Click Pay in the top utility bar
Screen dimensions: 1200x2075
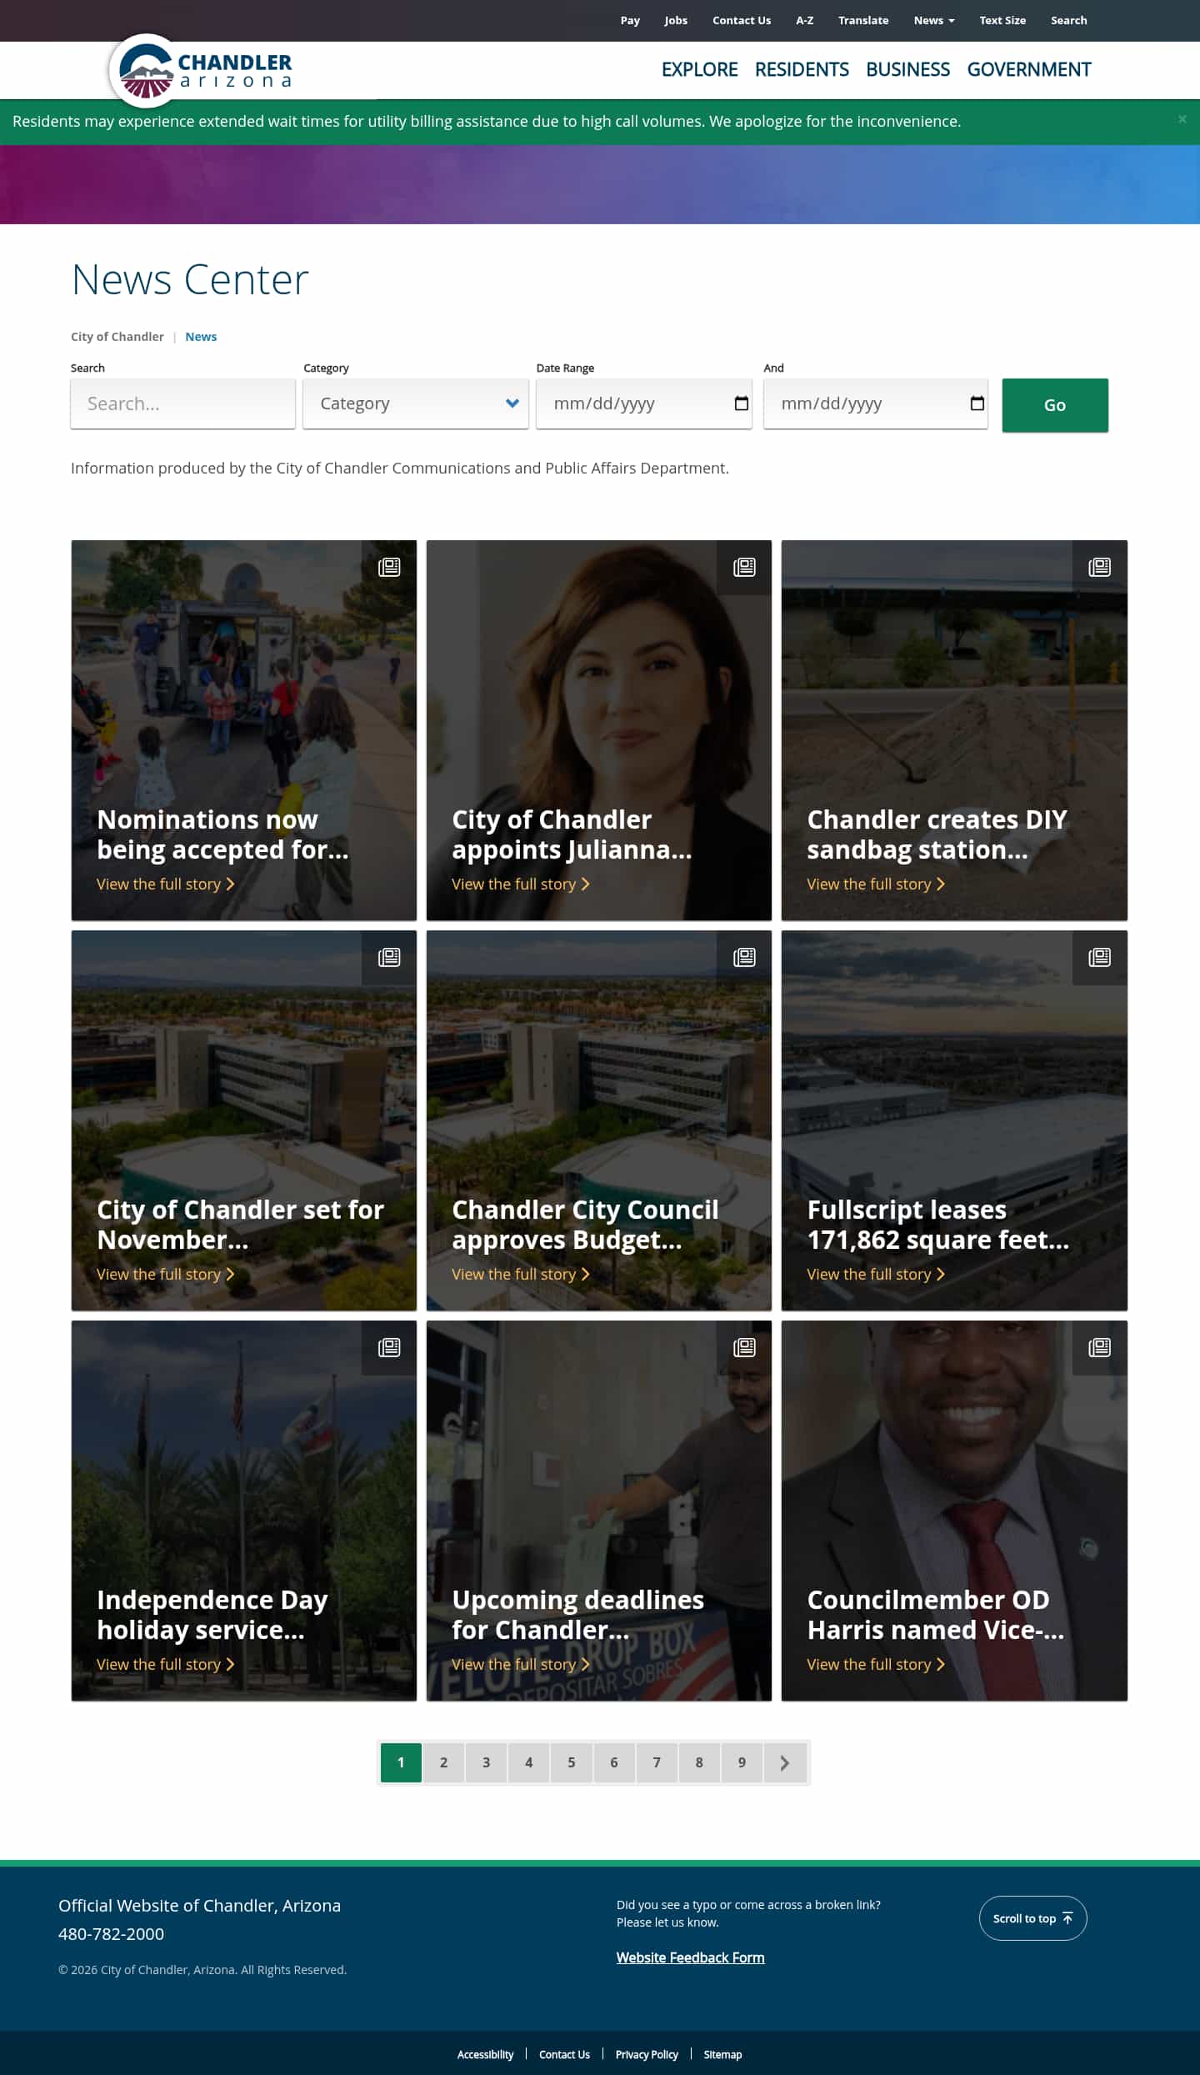[x=630, y=20]
